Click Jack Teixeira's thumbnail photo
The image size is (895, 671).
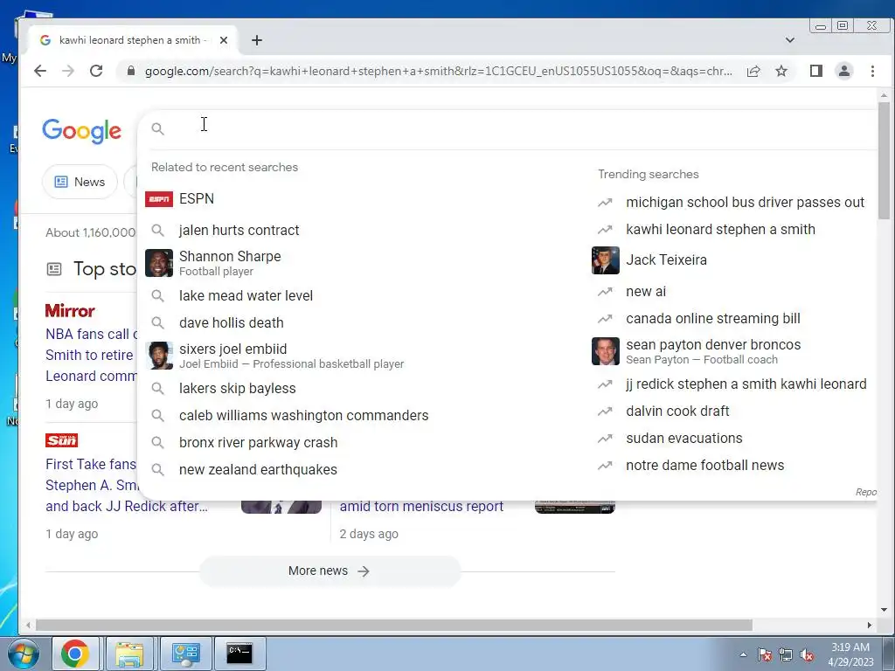[606, 260]
